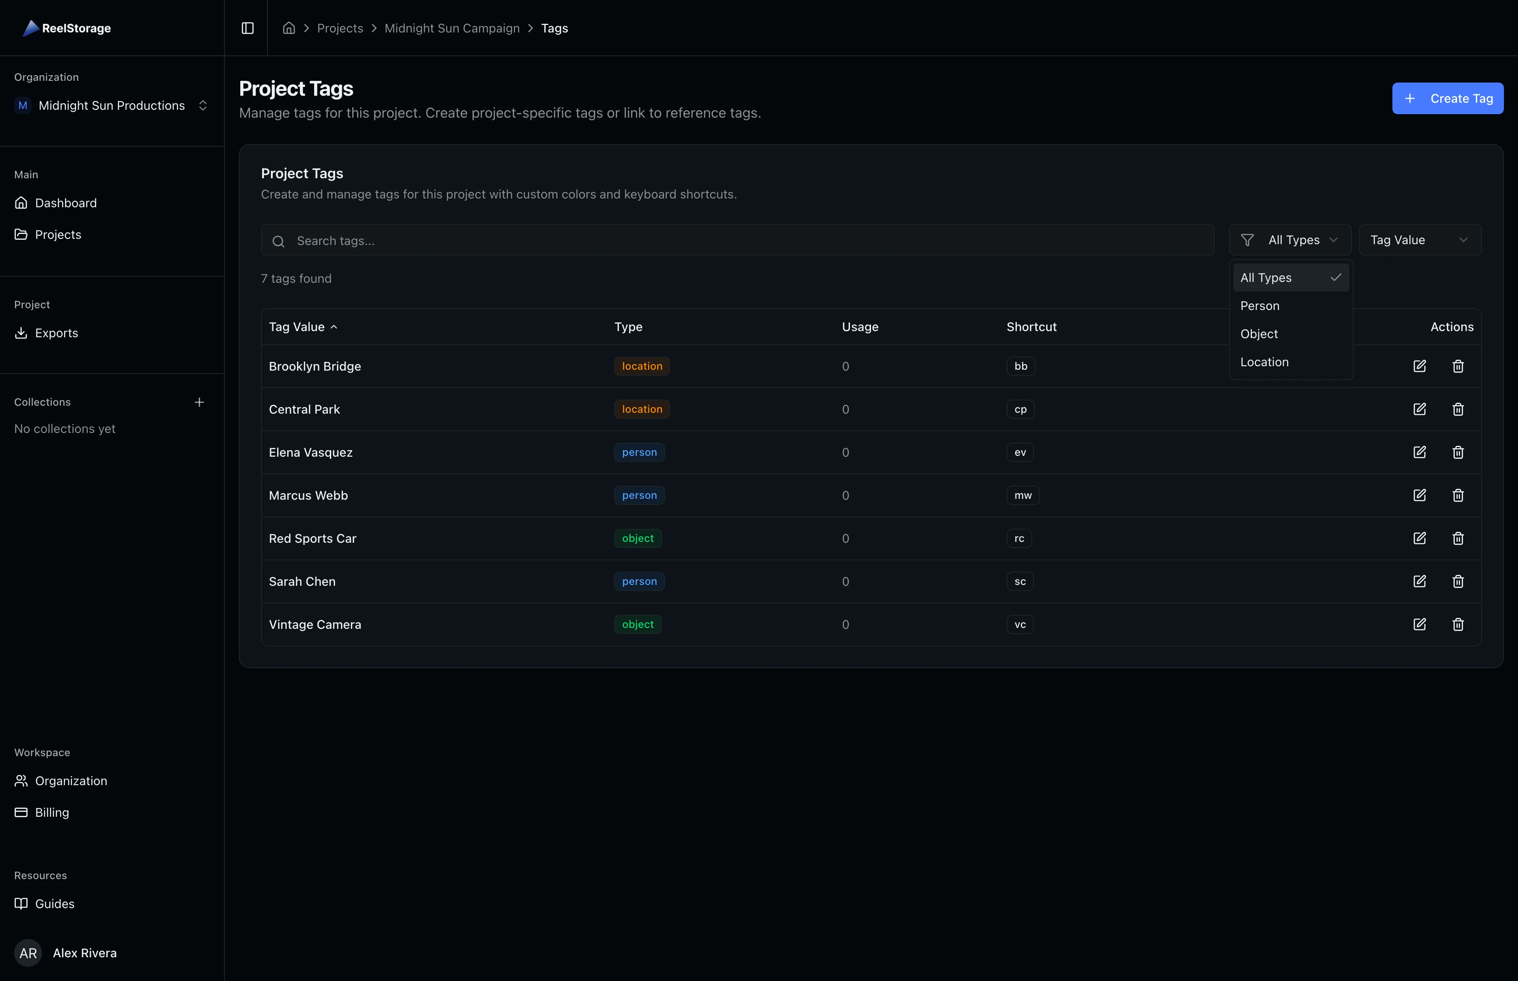Edit the Vintage Camera tag

point(1420,624)
